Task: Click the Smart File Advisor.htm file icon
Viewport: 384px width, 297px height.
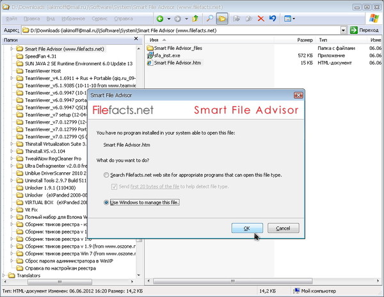Action: click(x=150, y=63)
